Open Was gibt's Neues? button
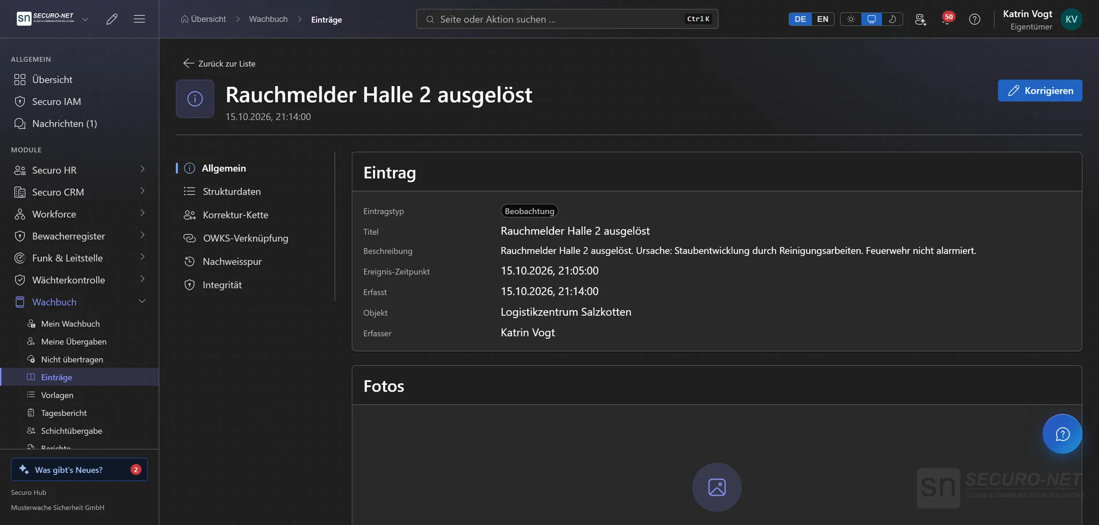The width and height of the screenshot is (1099, 525). [x=79, y=469]
